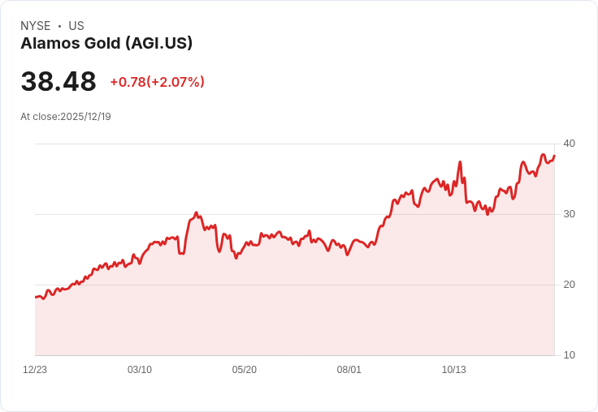Click the 10/13 date axis label
Viewport: 598px width, 412px height.
point(454,370)
